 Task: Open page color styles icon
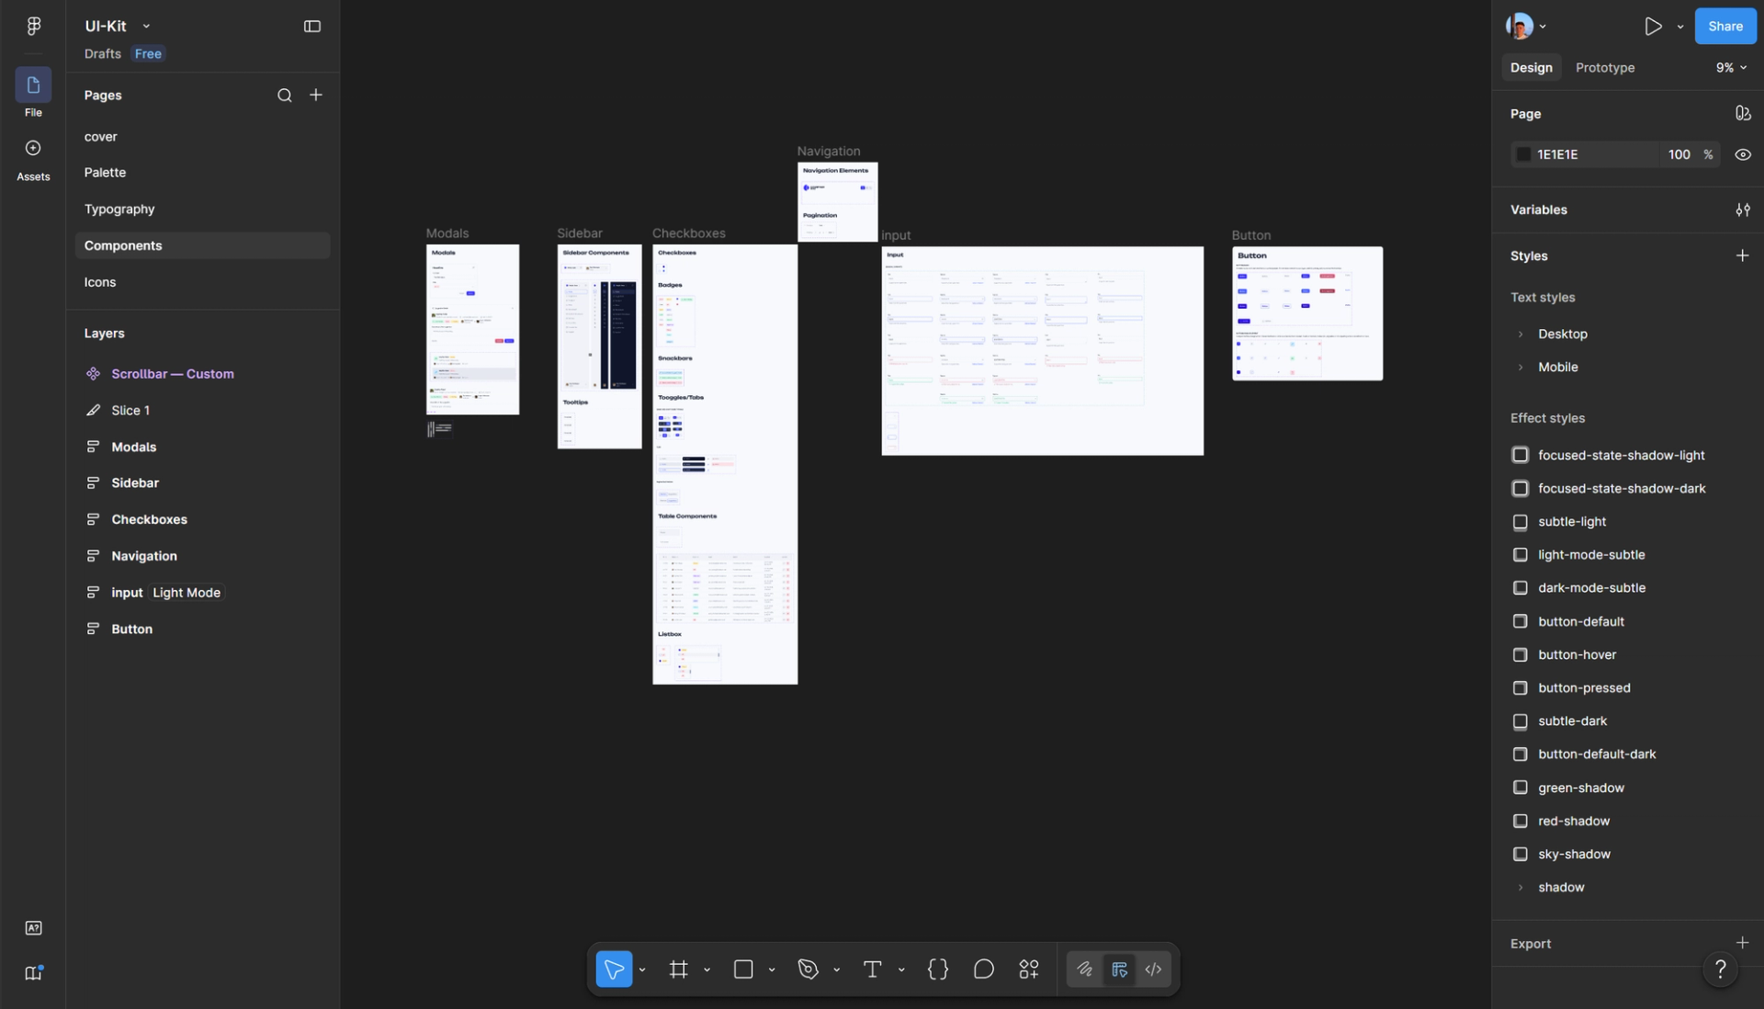(x=1743, y=113)
